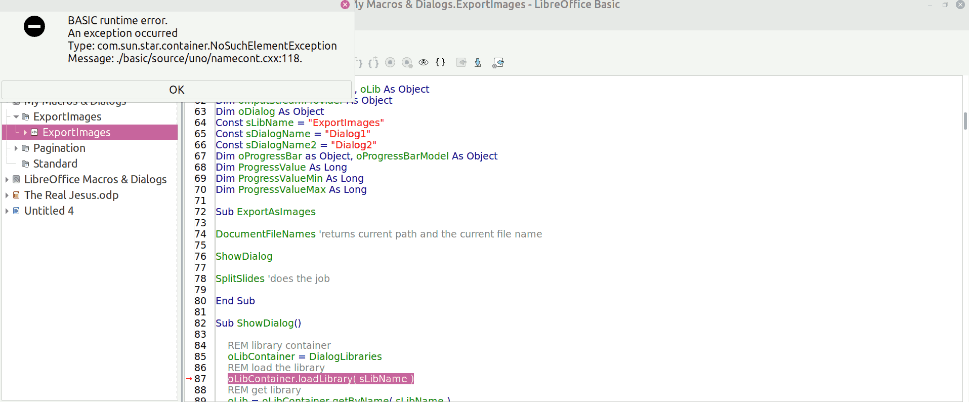Click the "Dialog1" string constant on line 65
This screenshot has height=402, width=969.
tap(348, 134)
